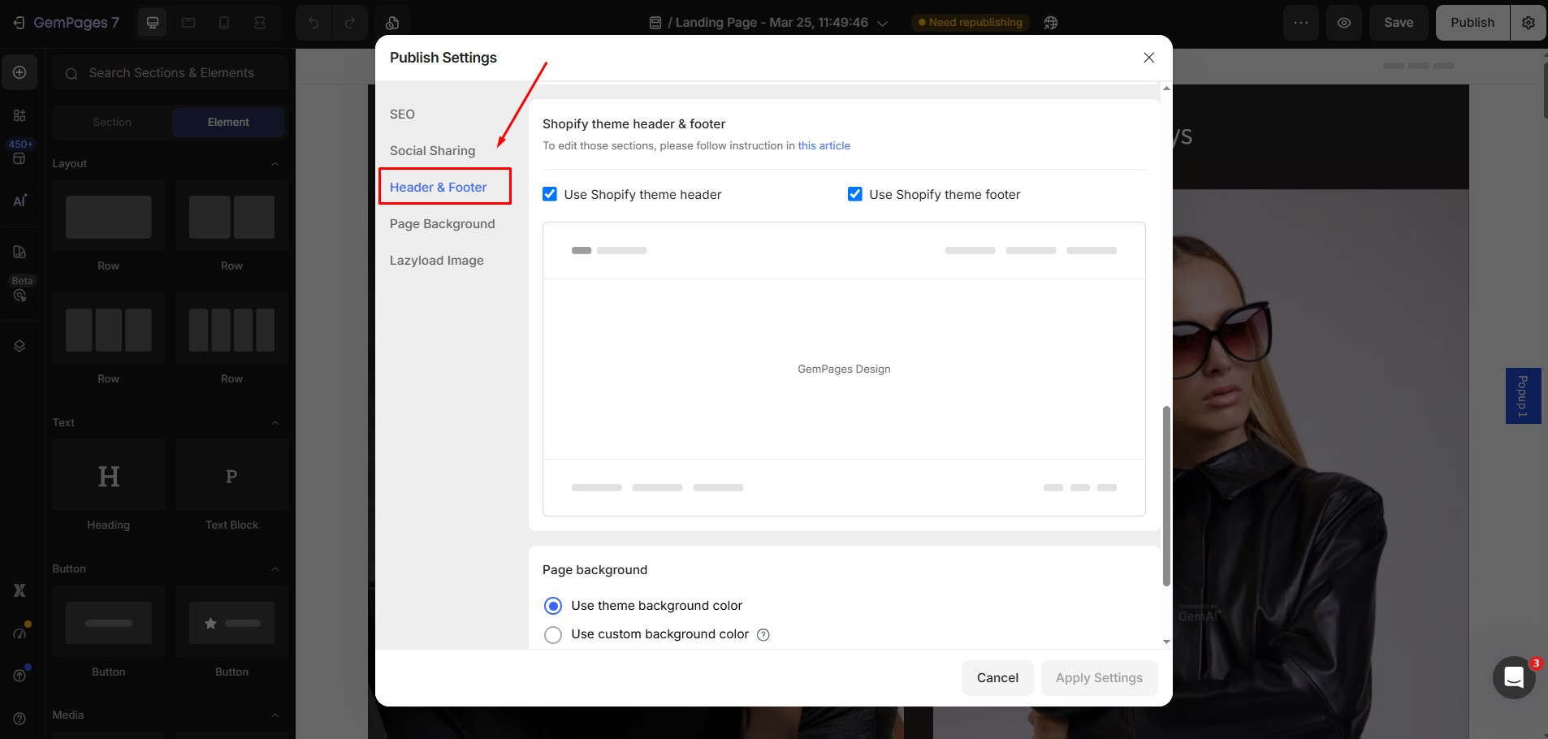Select the Text Block element

(231, 475)
